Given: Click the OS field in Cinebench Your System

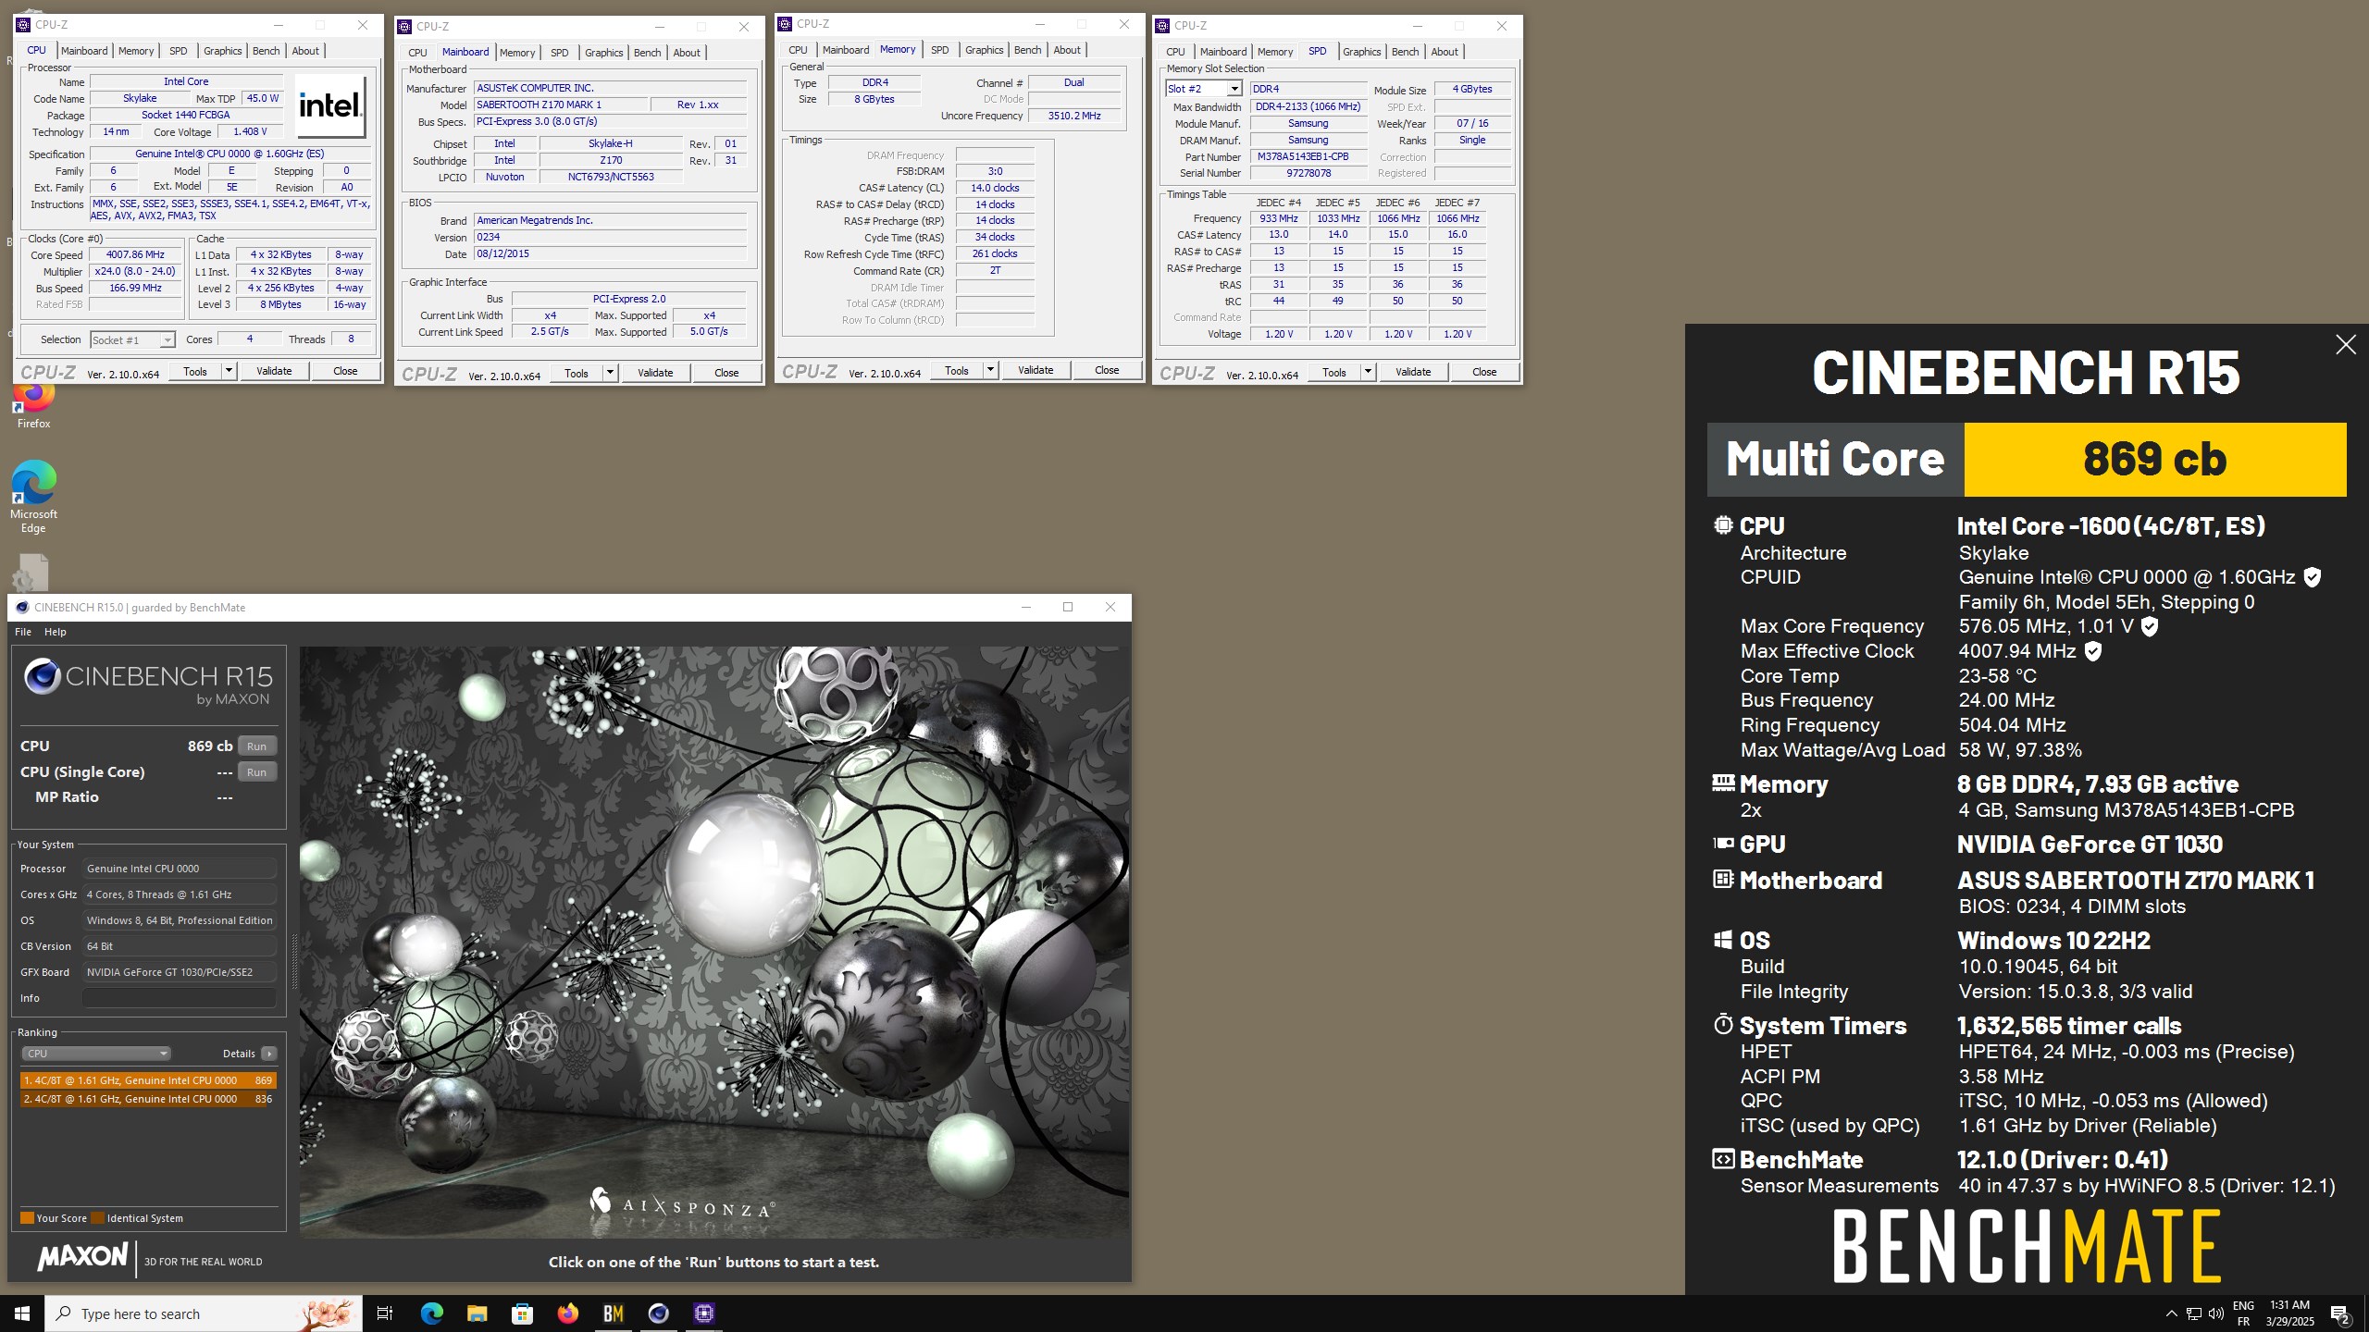Looking at the screenshot, I should point(180,920).
